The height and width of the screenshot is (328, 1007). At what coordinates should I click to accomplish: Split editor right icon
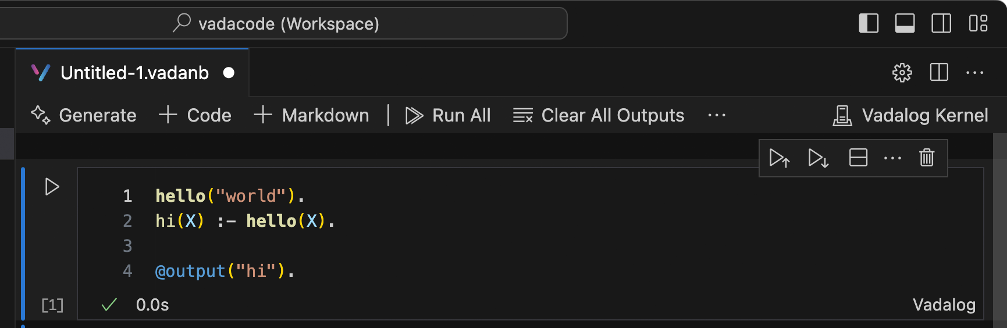pyautogui.click(x=939, y=73)
